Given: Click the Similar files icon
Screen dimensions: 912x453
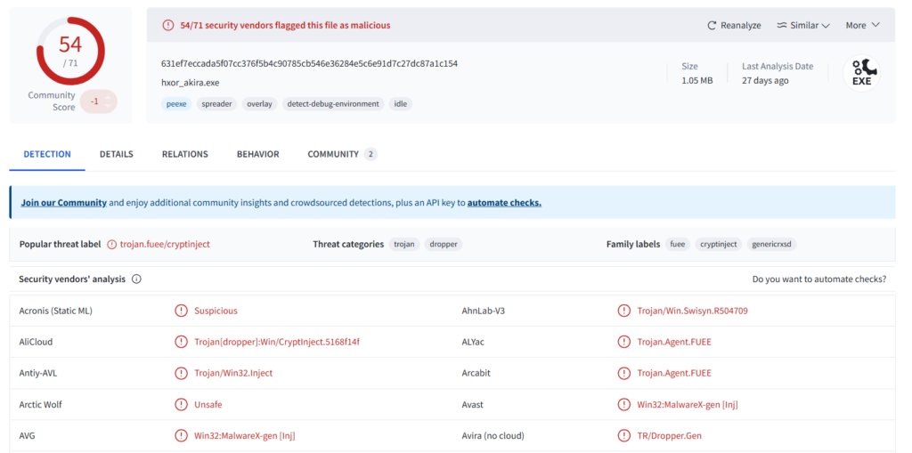Looking at the screenshot, I should [x=781, y=26].
